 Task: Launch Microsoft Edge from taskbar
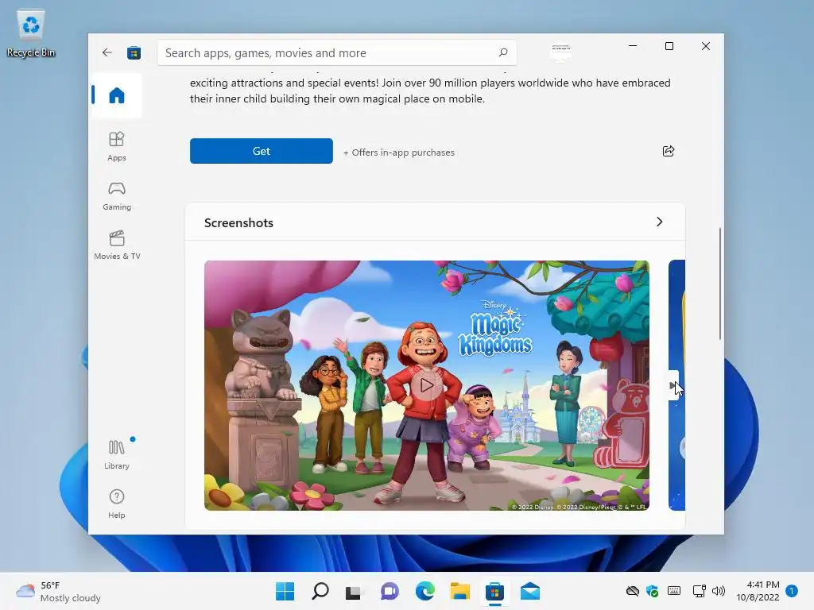click(x=424, y=591)
